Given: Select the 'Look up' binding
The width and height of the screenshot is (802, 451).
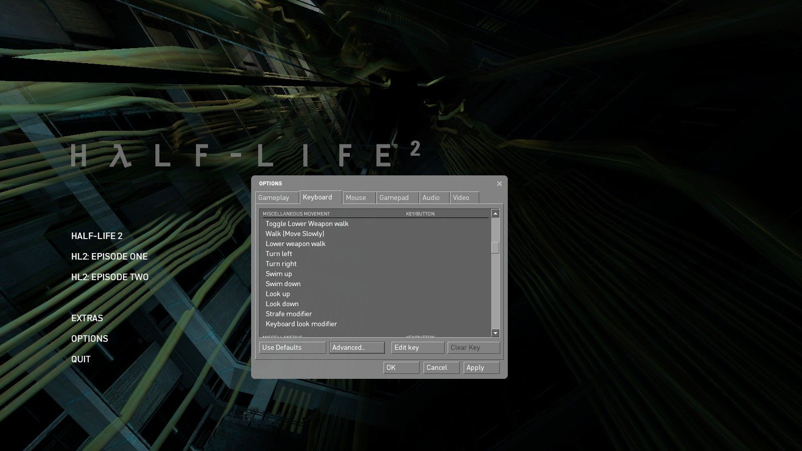Looking at the screenshot, I should point(375,294).
